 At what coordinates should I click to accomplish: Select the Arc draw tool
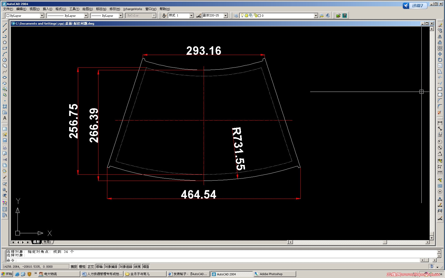click(x=5, y=54)
